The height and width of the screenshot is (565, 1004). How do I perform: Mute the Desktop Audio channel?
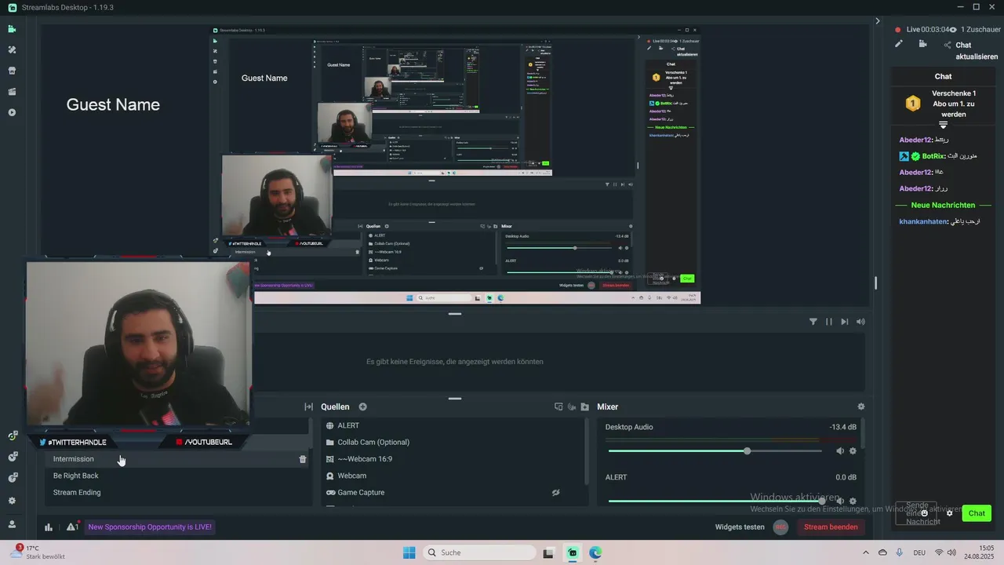pos(840,451)
